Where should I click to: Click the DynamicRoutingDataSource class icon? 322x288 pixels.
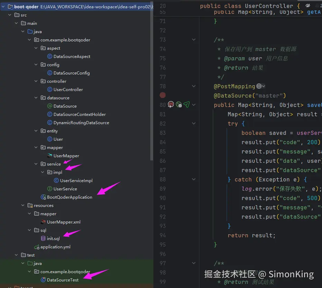pyautogui.click(x=49, y=122)
